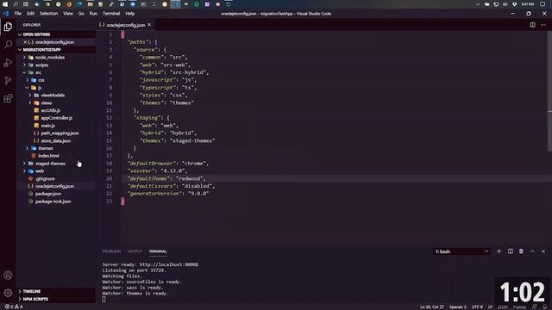
Task: Open package-lock.json file
Action: pos(53,201)
